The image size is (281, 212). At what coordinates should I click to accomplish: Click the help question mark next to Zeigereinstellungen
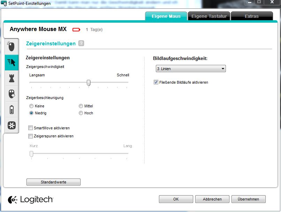point(81,43)
